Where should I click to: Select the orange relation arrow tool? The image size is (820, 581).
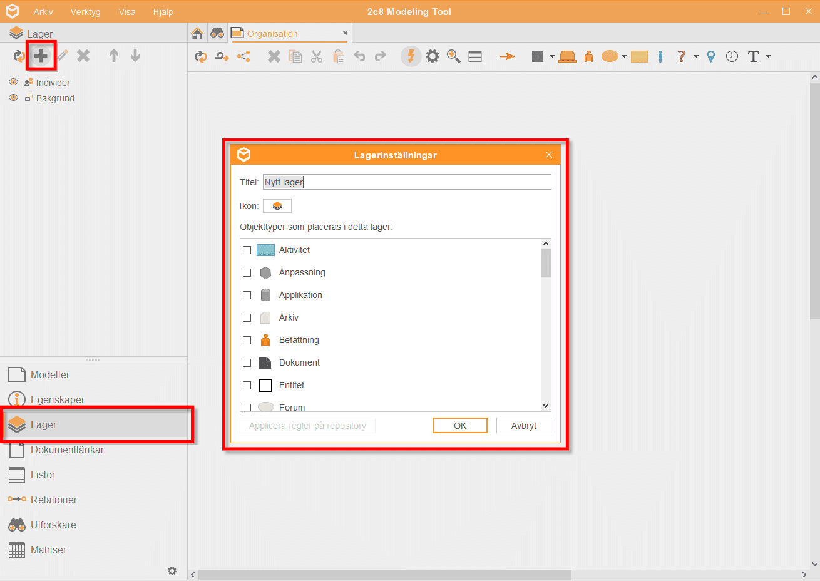(507, 57)
